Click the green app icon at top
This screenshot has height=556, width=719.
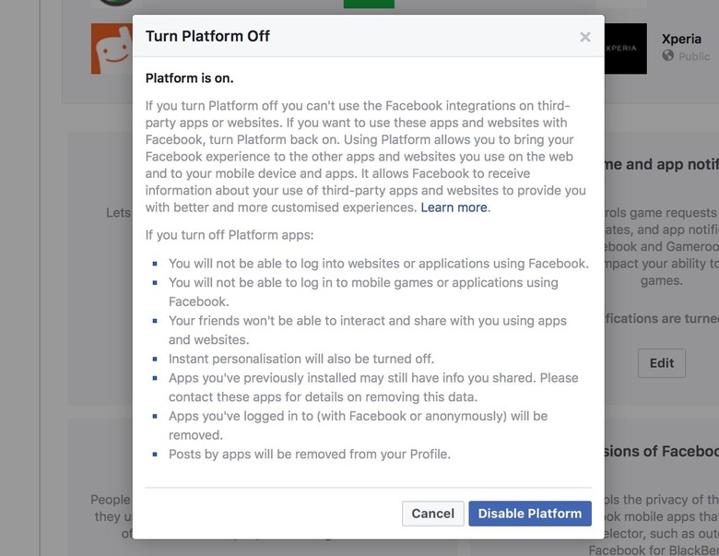click(369, 4)
